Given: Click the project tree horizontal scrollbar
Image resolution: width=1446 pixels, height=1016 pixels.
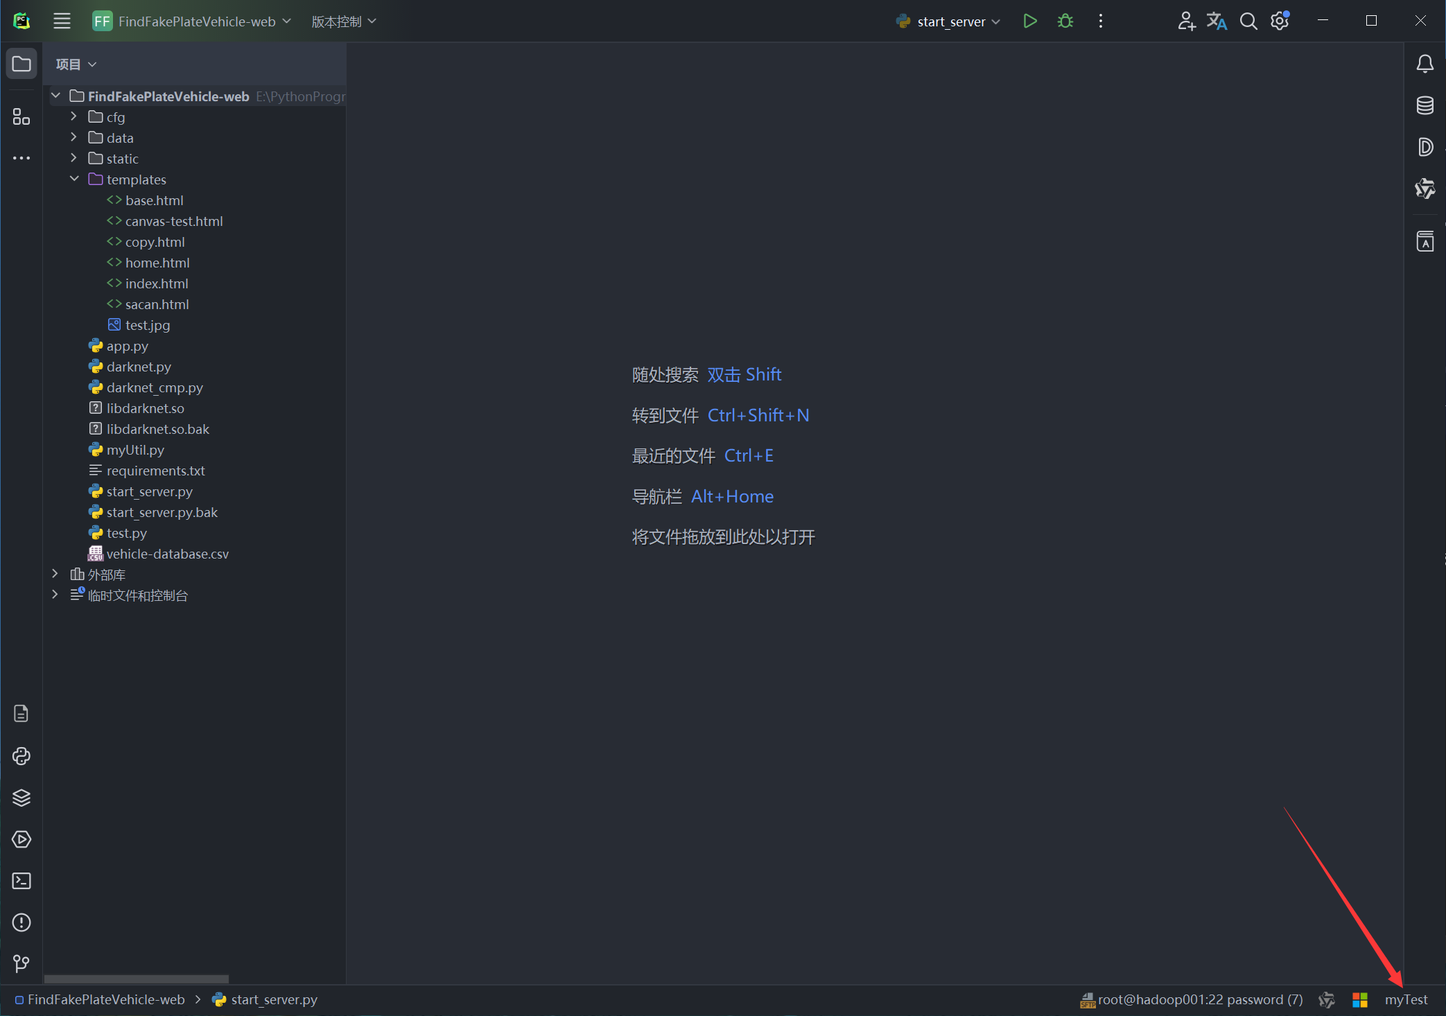Looking at the screenshot, I should pyautogui.click(x=137, y=979).
